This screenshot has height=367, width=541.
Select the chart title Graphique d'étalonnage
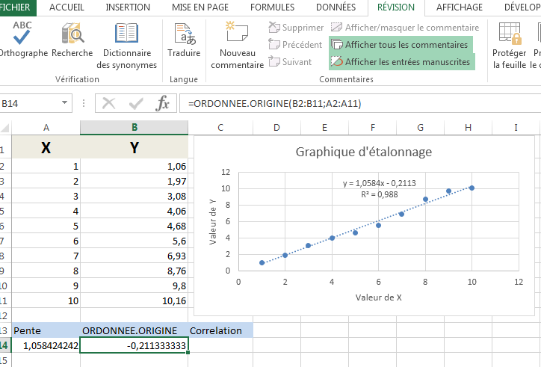pos(364,152)
